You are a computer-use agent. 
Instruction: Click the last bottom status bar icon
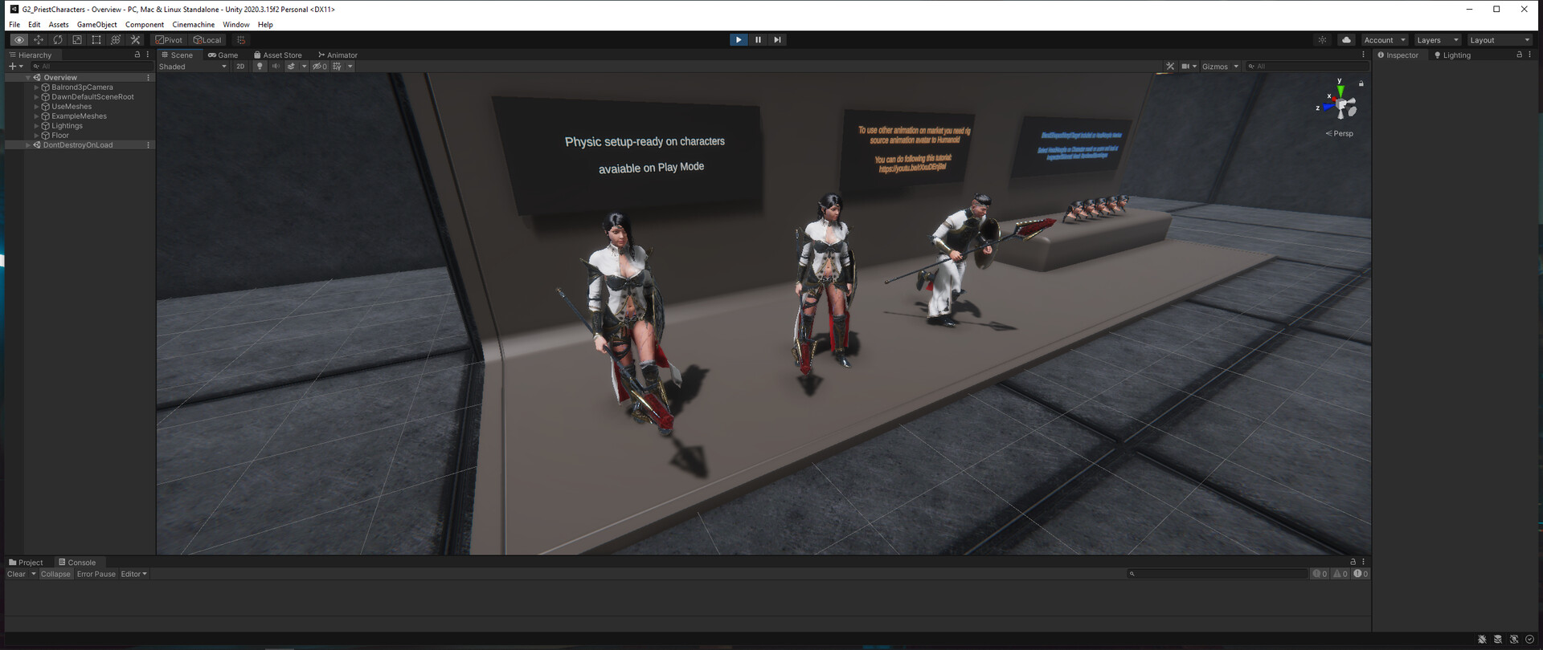pos(1529,640)
